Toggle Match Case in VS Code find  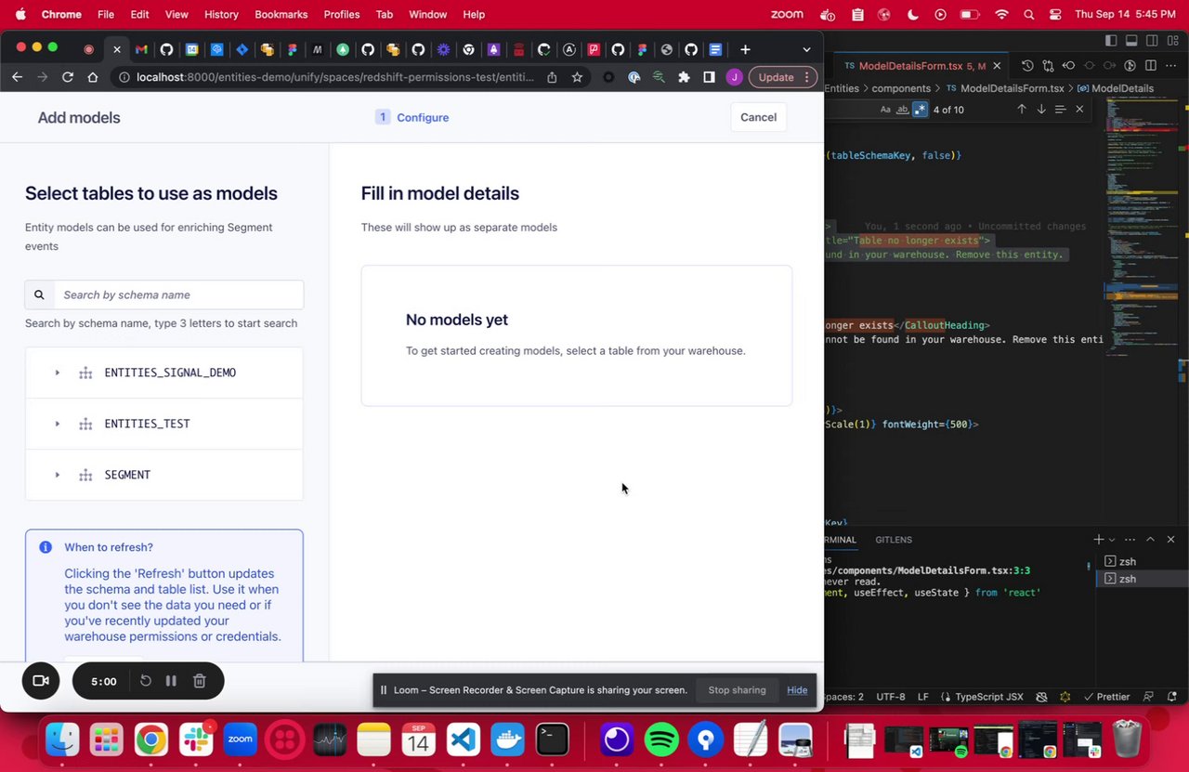point(885,110)
